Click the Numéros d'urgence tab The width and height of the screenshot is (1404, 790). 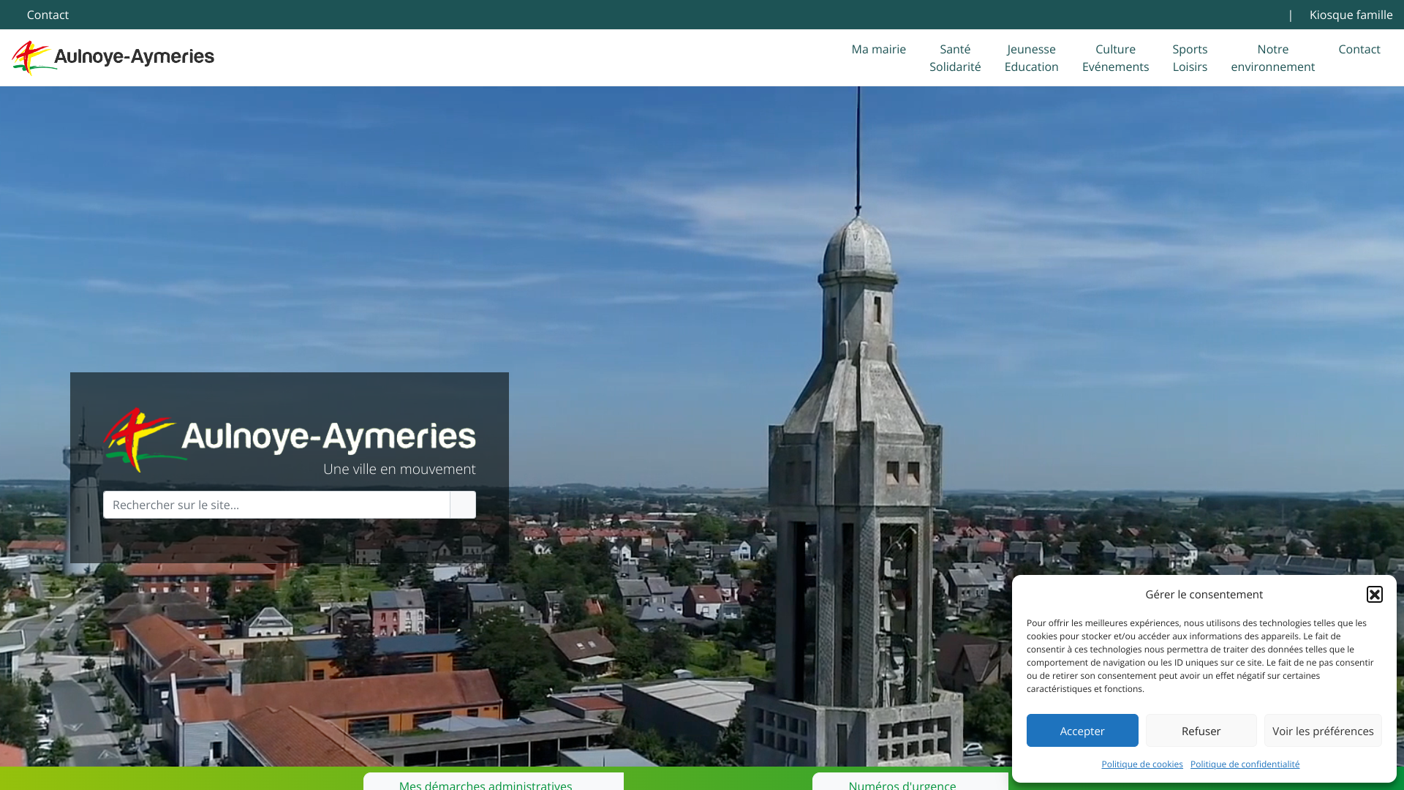910,781
